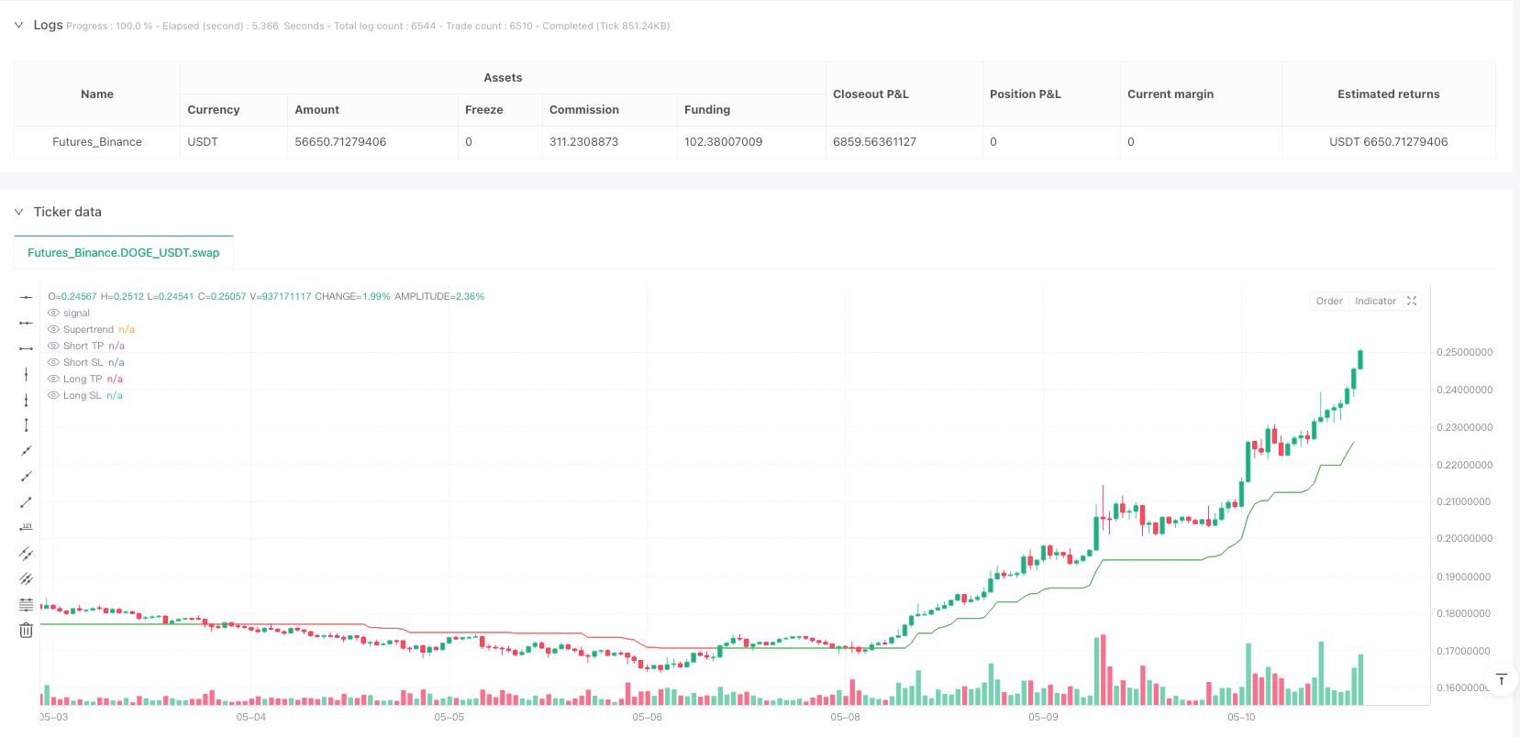The height and width of the screenshot is (737, 1520).
Task: Toggle the Long SL eye icon
Action: (x=53, y=396)
